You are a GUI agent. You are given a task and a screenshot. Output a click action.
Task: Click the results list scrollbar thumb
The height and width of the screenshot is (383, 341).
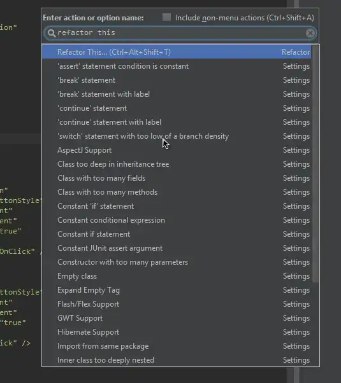point(316,164)
